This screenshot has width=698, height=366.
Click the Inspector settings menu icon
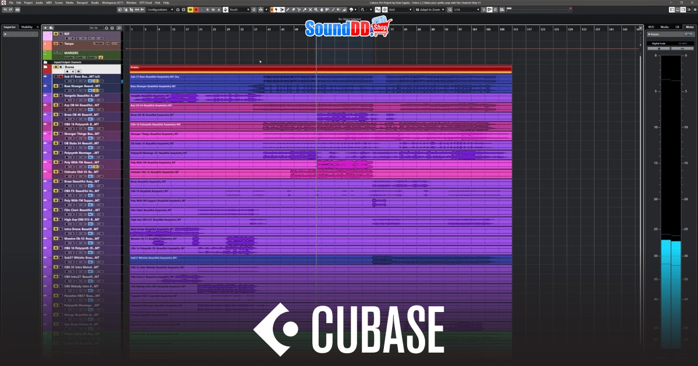pos(38,27)
